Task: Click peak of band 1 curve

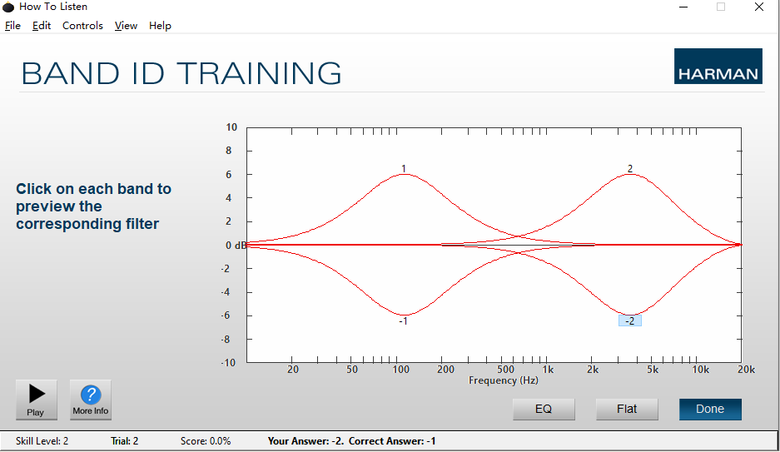Action: [x=405, y=175]
